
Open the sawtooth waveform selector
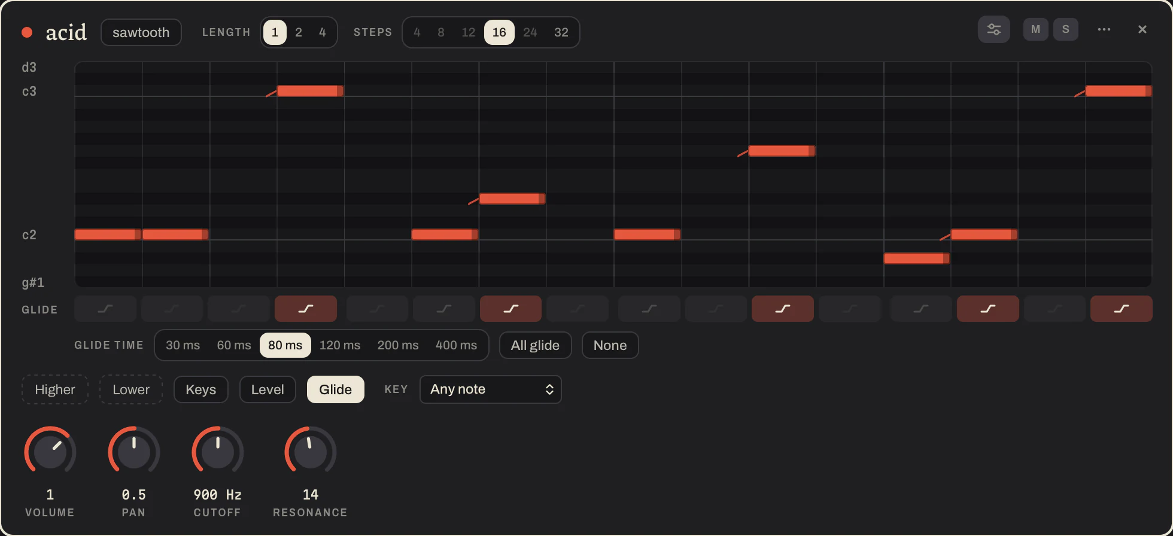pyautogui.click(x=141, y=32)
